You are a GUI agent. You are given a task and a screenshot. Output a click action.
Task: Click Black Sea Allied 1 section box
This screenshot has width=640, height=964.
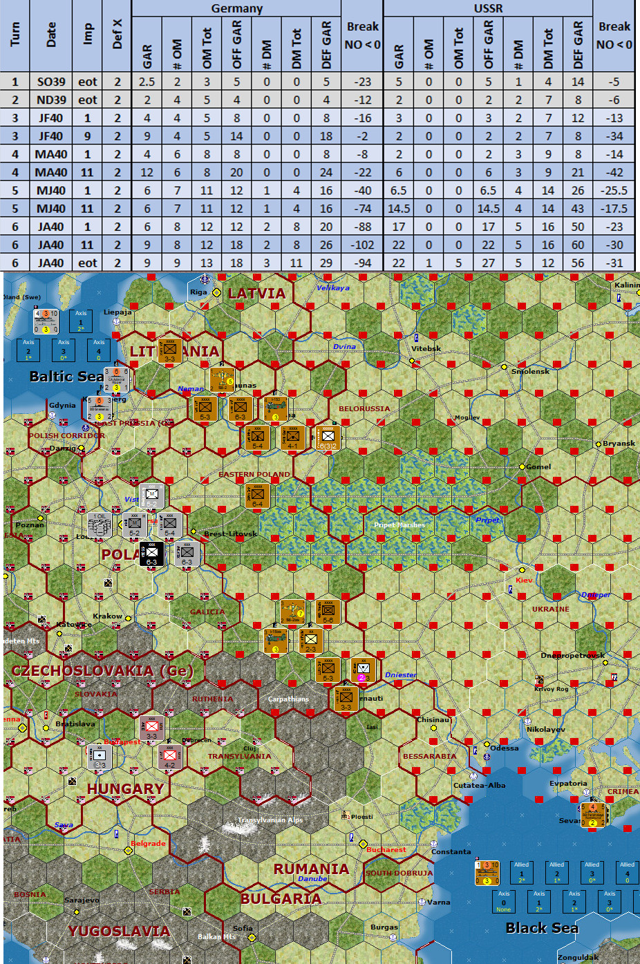coord(522,872)
